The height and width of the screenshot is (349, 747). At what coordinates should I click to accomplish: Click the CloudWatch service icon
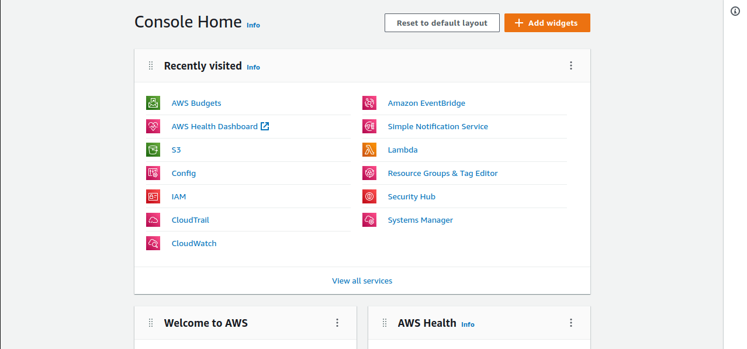[x=153, y=243]
